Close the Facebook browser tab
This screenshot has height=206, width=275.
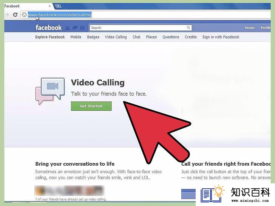49,6
